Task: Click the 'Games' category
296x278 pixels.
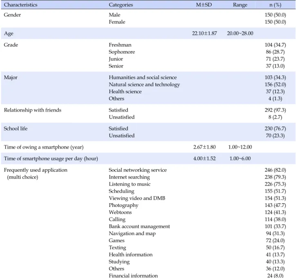Action: tap(117, 241)
